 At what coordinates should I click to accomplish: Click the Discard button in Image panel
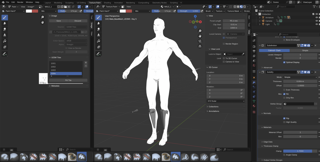78,21
